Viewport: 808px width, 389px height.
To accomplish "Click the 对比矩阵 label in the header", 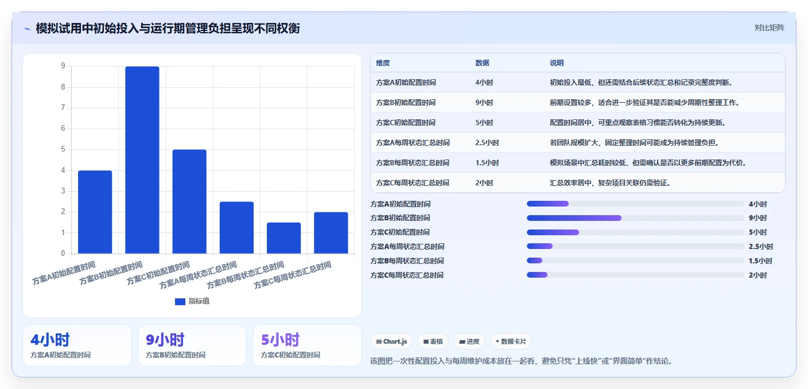I will [x=769, y=28].
